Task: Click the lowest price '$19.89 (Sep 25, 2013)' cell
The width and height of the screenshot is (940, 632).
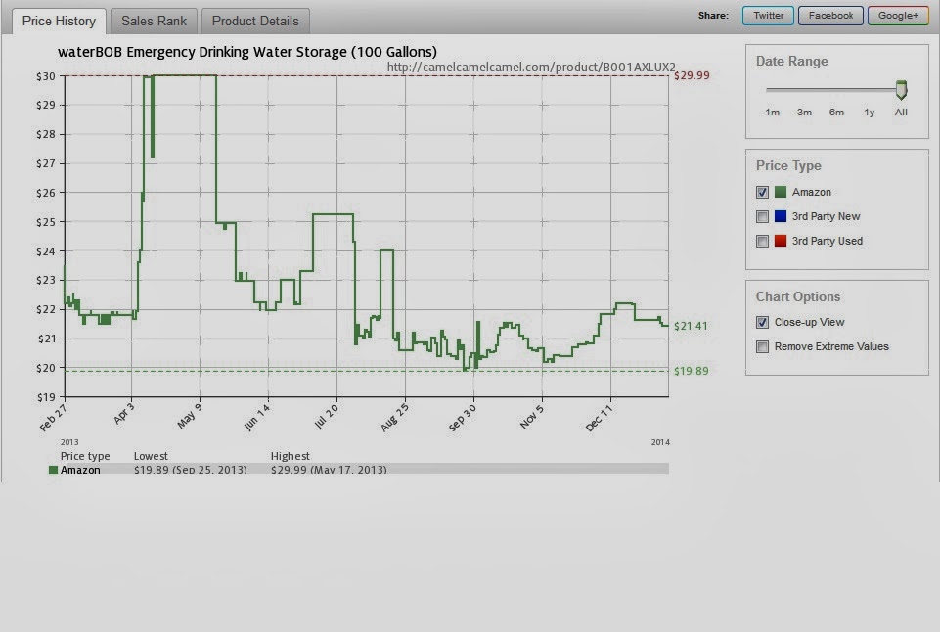Action: click(x=191, y=470)
